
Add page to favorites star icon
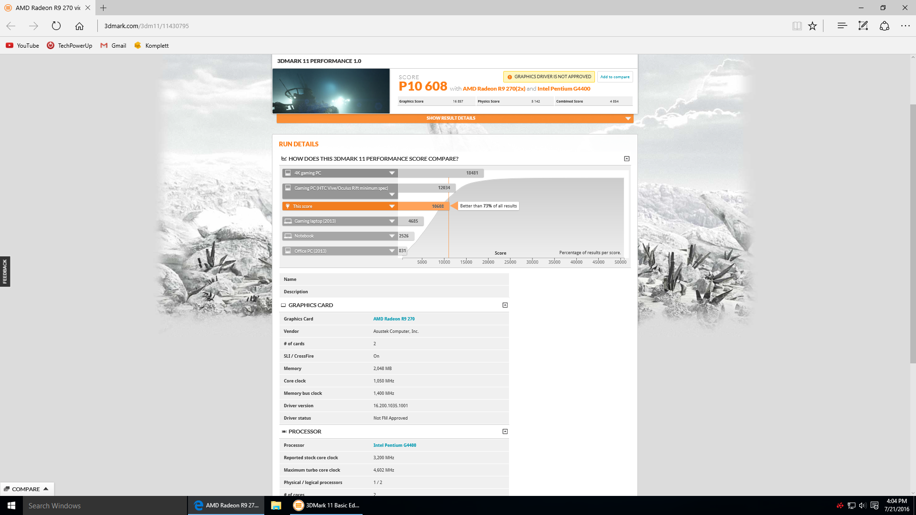812,26
